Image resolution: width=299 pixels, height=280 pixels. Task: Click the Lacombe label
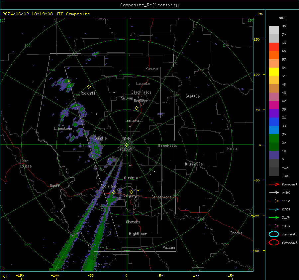click(143, 84)
